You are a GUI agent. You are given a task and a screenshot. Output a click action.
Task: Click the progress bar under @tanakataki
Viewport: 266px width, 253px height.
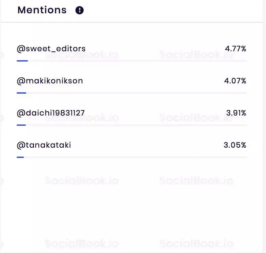point(137,157)
